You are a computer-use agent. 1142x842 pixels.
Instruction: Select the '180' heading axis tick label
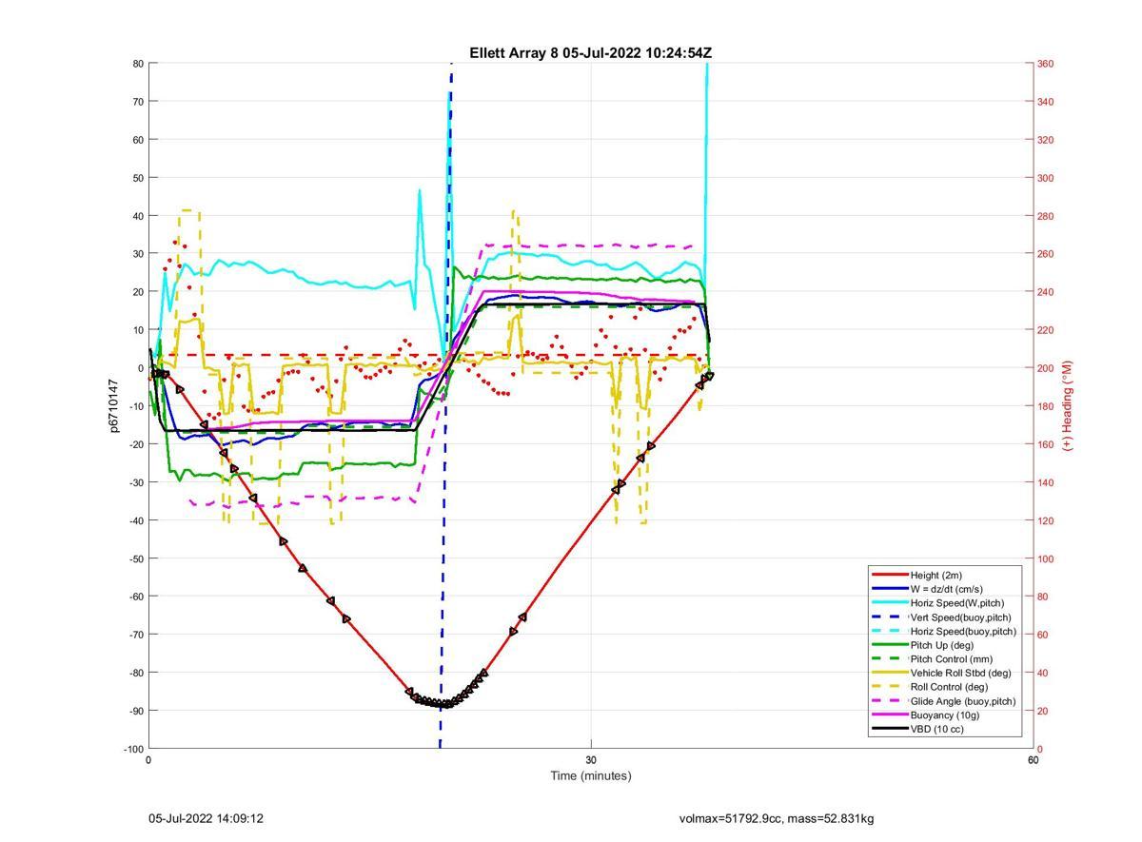pyautogui.click(x=1046, y=407)
